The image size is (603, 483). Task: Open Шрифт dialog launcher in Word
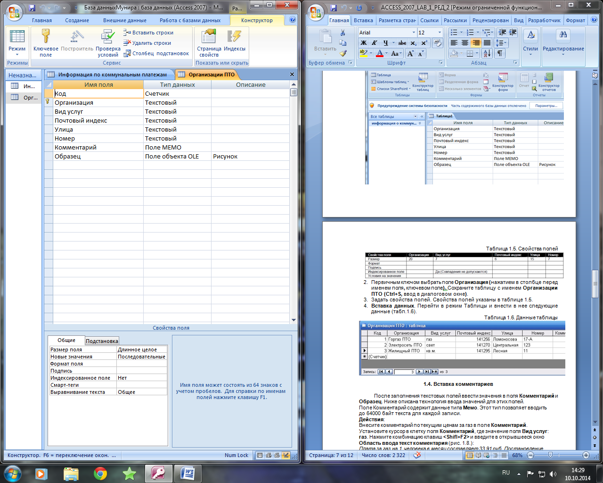(441, 63)
